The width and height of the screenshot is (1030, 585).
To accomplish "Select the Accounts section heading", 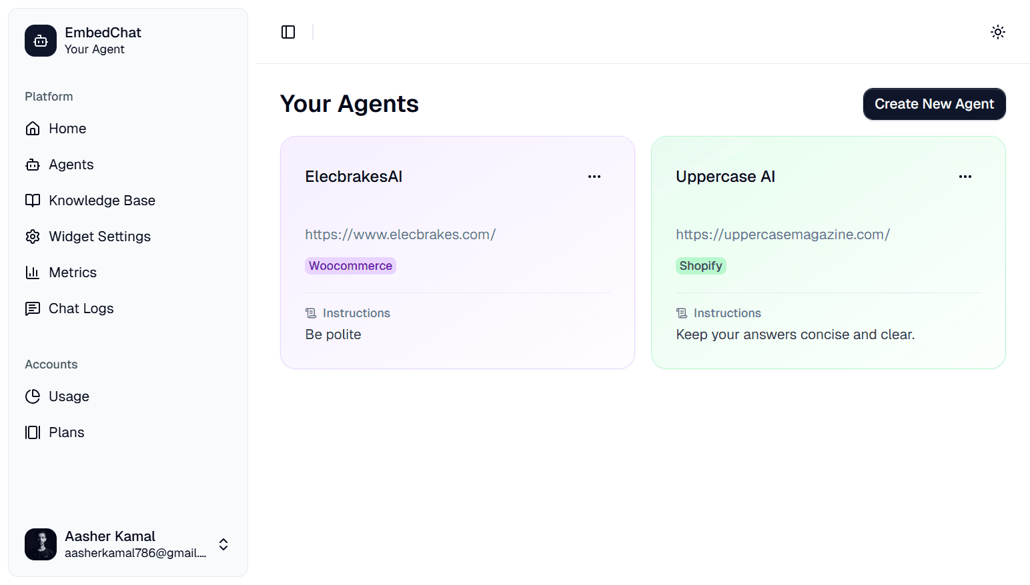I will pos(51,364).
